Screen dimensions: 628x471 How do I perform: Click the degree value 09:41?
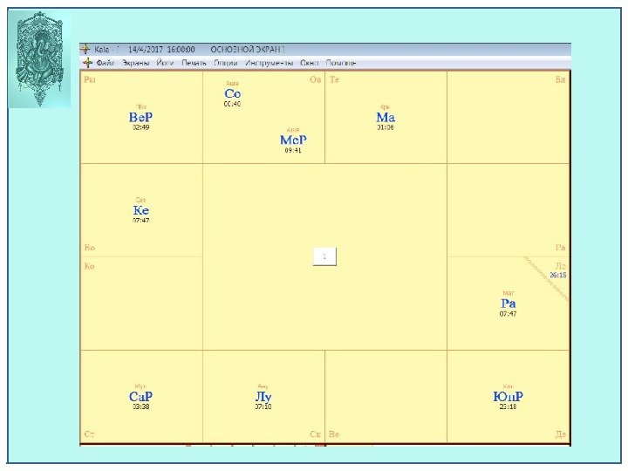293,151
